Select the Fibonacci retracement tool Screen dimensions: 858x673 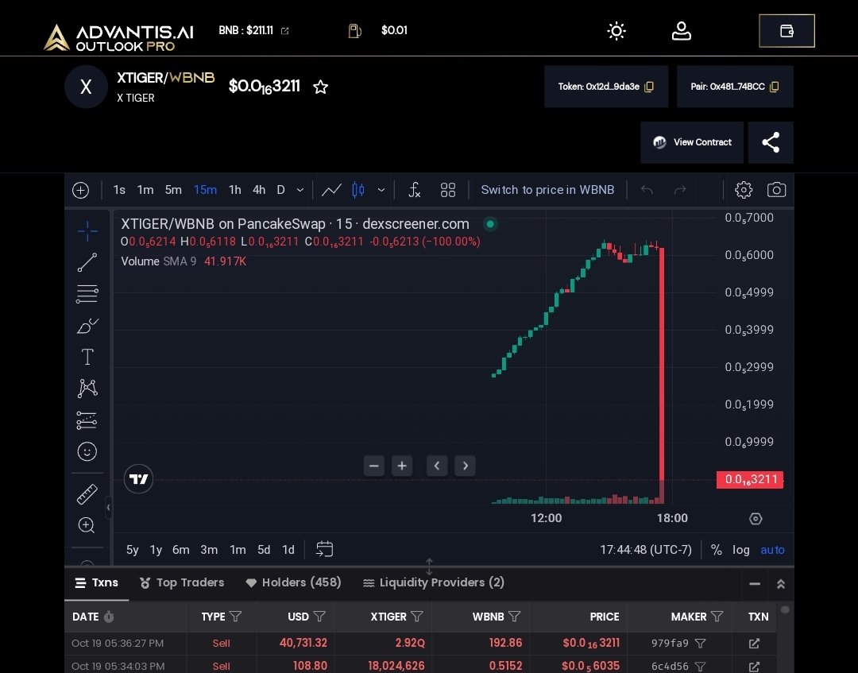click(87, 294)
